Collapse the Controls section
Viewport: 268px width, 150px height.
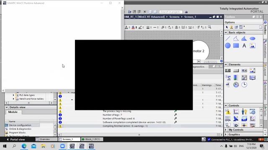[x=226, y=105]
